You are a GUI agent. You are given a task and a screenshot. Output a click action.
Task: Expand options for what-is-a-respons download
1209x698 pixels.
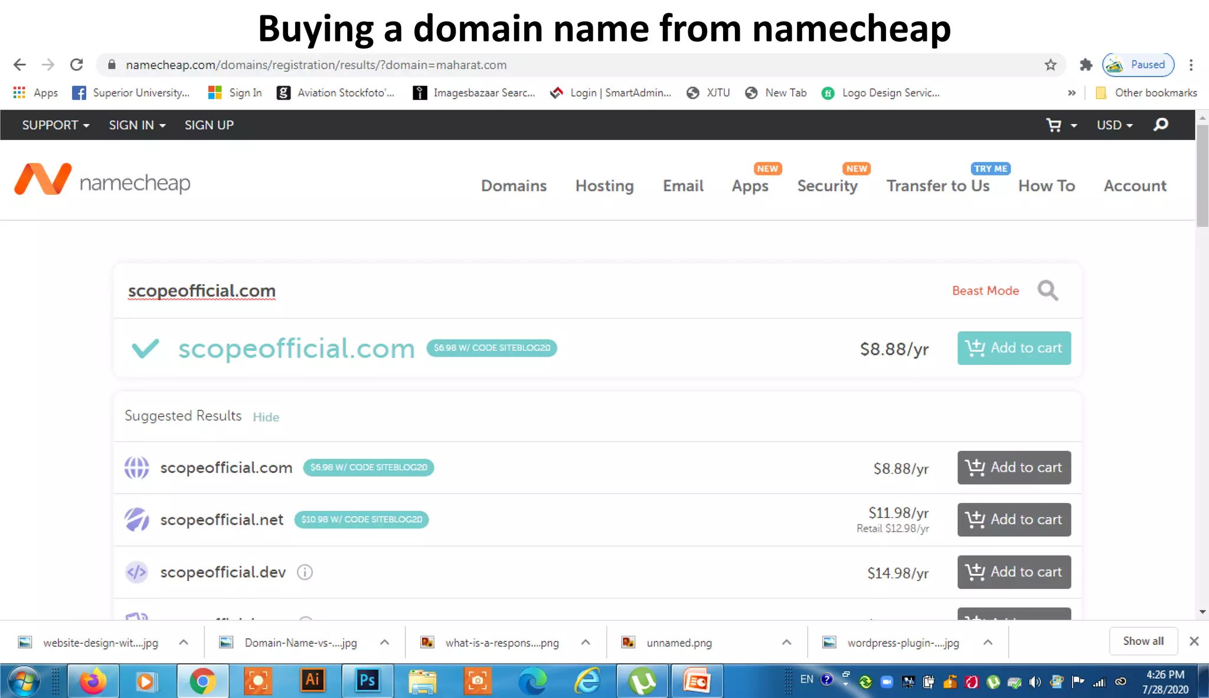click(x=586, y=642)
